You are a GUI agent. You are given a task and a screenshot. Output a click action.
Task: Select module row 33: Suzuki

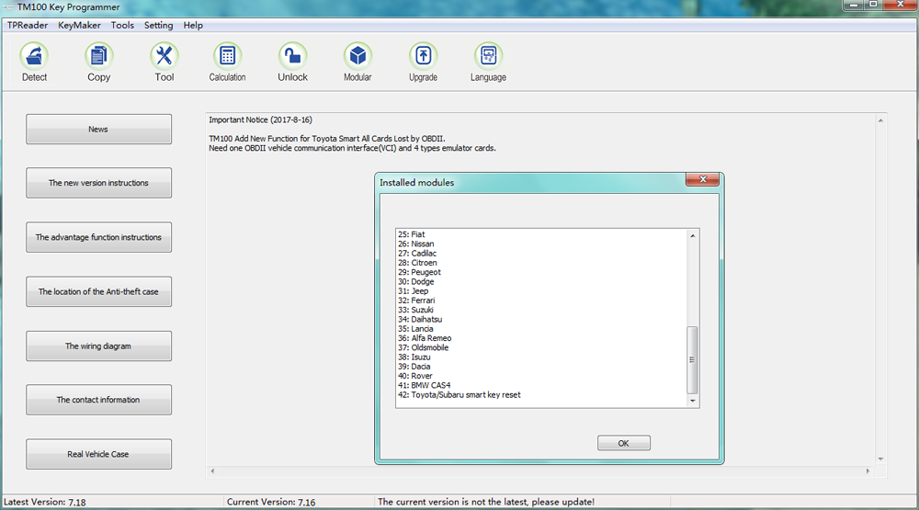point(415,310)
